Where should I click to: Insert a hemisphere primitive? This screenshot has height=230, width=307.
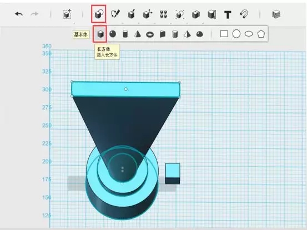(x=199, y=34)
